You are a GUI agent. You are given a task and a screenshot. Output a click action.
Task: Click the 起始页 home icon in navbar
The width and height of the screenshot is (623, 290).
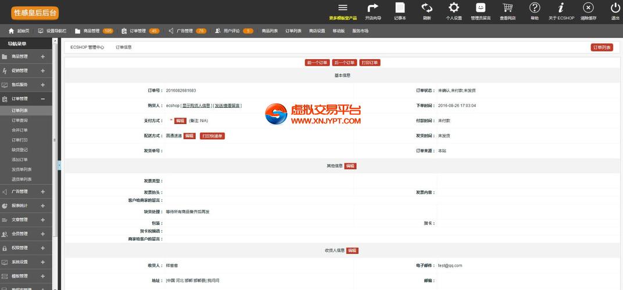(x=11, y=31)
